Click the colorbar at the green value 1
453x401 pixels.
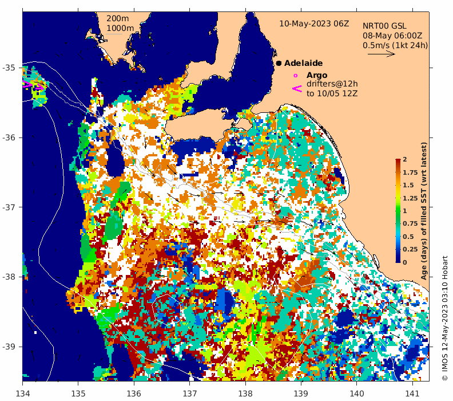coord(398,211)
